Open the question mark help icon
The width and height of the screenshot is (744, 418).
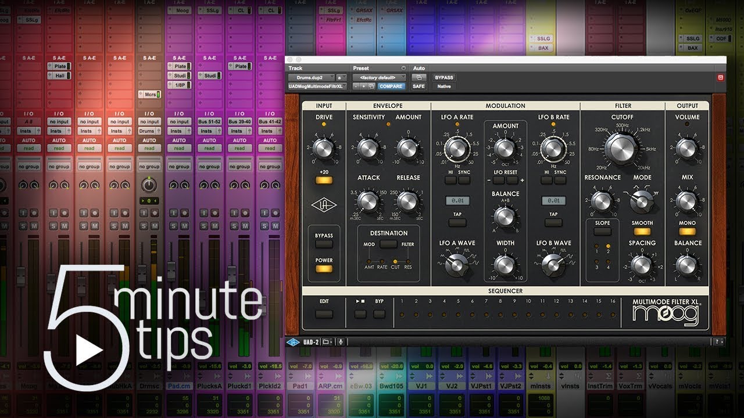719,342
